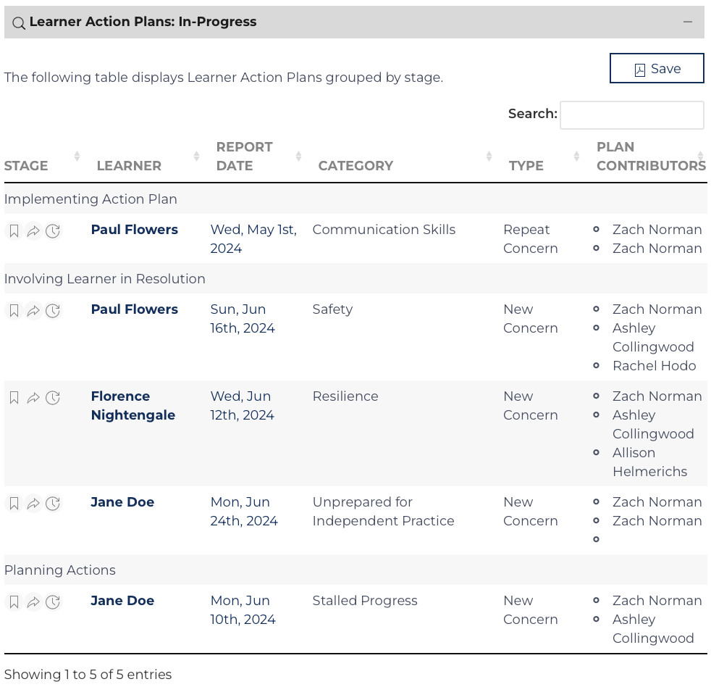This screenshot has width=711, height=687.
Task: Share Jane Doe's Stalled Progress plan
Action: 33,601
